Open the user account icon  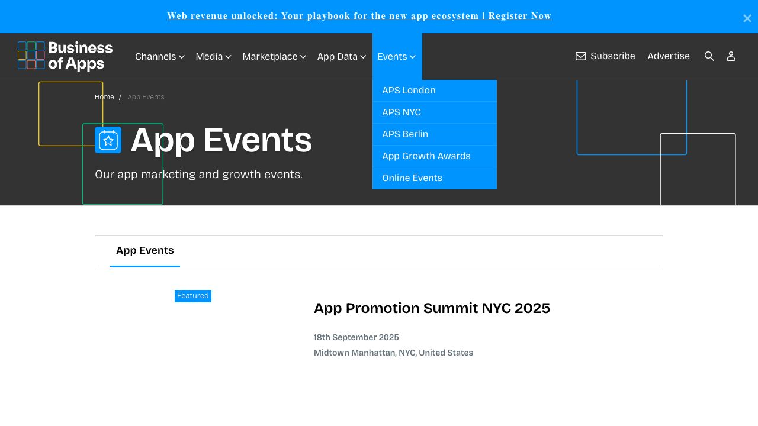[731, 56]
